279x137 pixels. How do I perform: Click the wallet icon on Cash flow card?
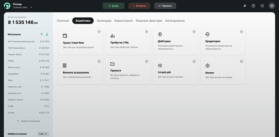pos(65,36)
